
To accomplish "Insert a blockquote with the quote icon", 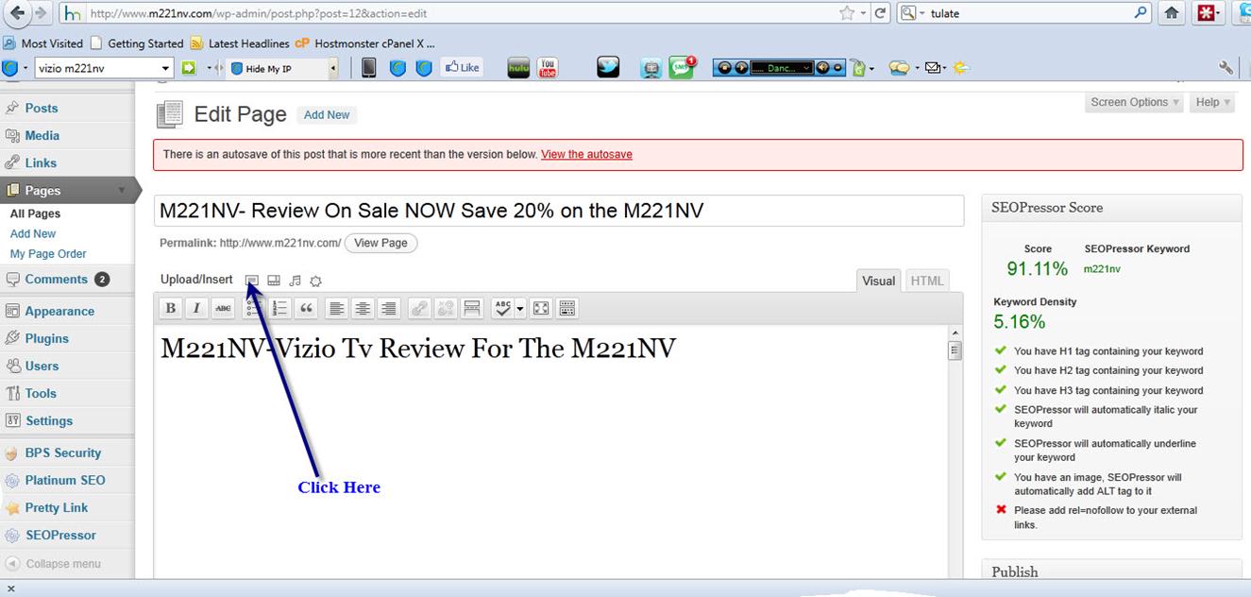I will (306, 308).
